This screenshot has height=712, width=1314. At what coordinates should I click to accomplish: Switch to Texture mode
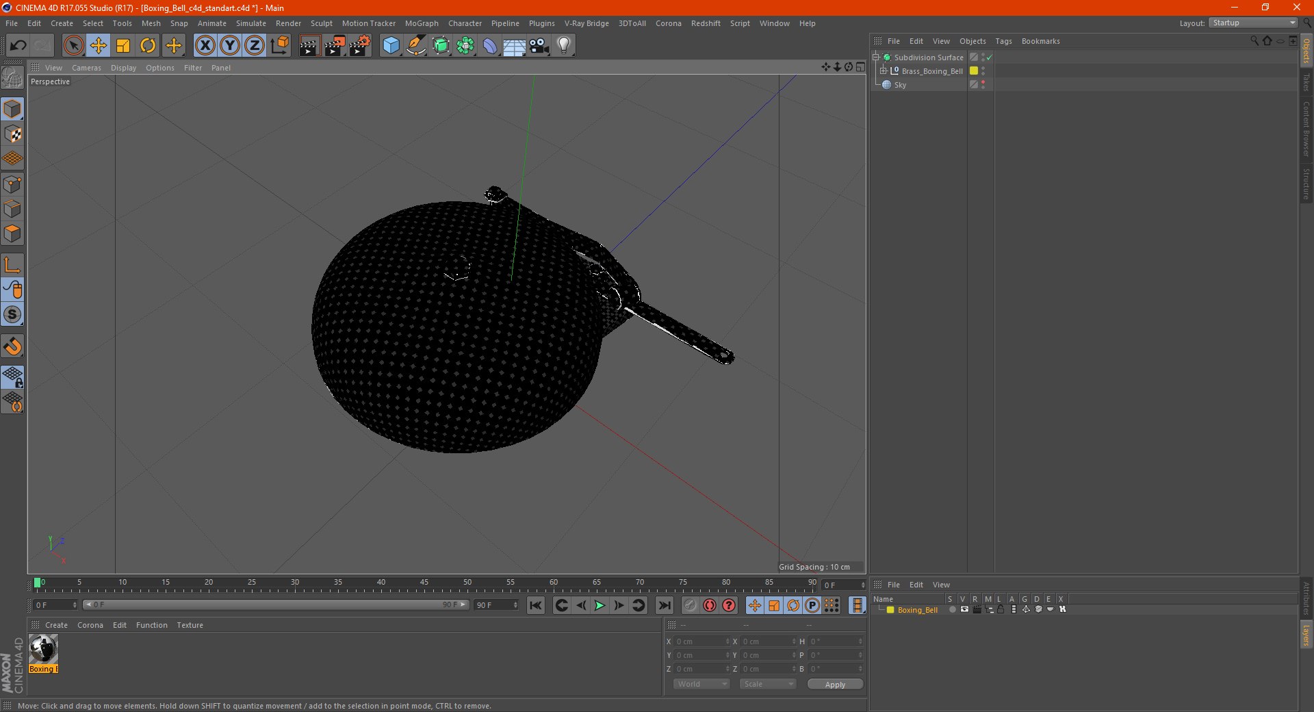click(x=12, y=134)
